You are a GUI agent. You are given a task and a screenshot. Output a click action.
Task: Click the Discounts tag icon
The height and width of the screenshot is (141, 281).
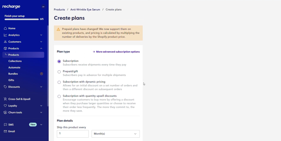5,87
